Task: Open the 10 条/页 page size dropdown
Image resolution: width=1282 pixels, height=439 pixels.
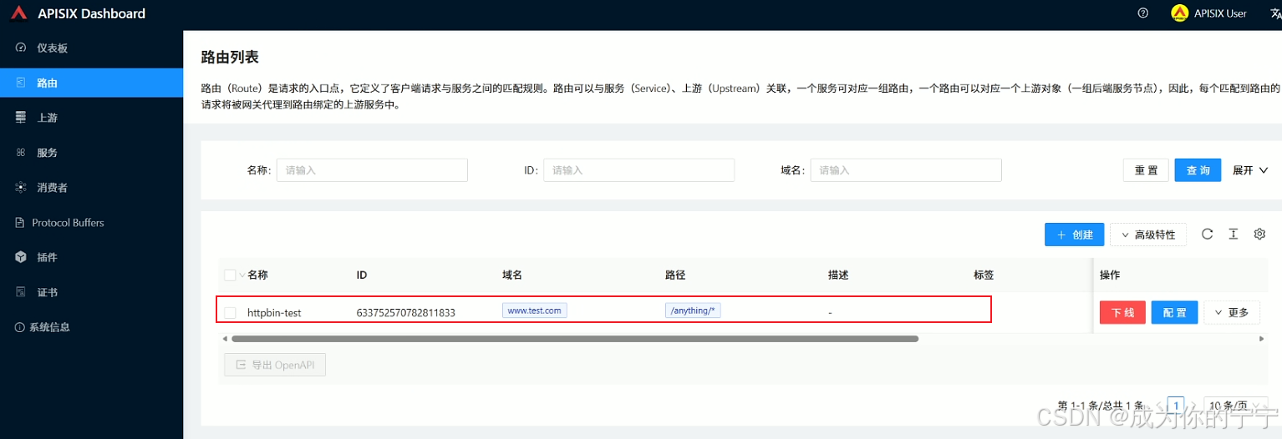Action: click(x=1237, y=405)
